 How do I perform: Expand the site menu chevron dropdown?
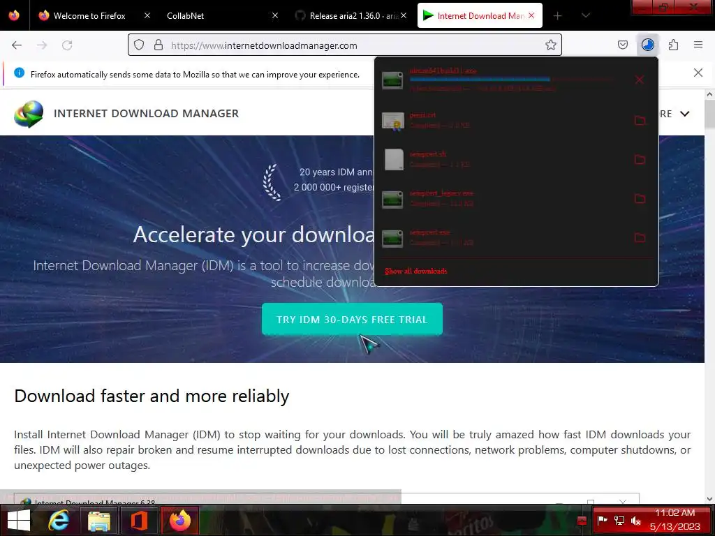[685, 114]
